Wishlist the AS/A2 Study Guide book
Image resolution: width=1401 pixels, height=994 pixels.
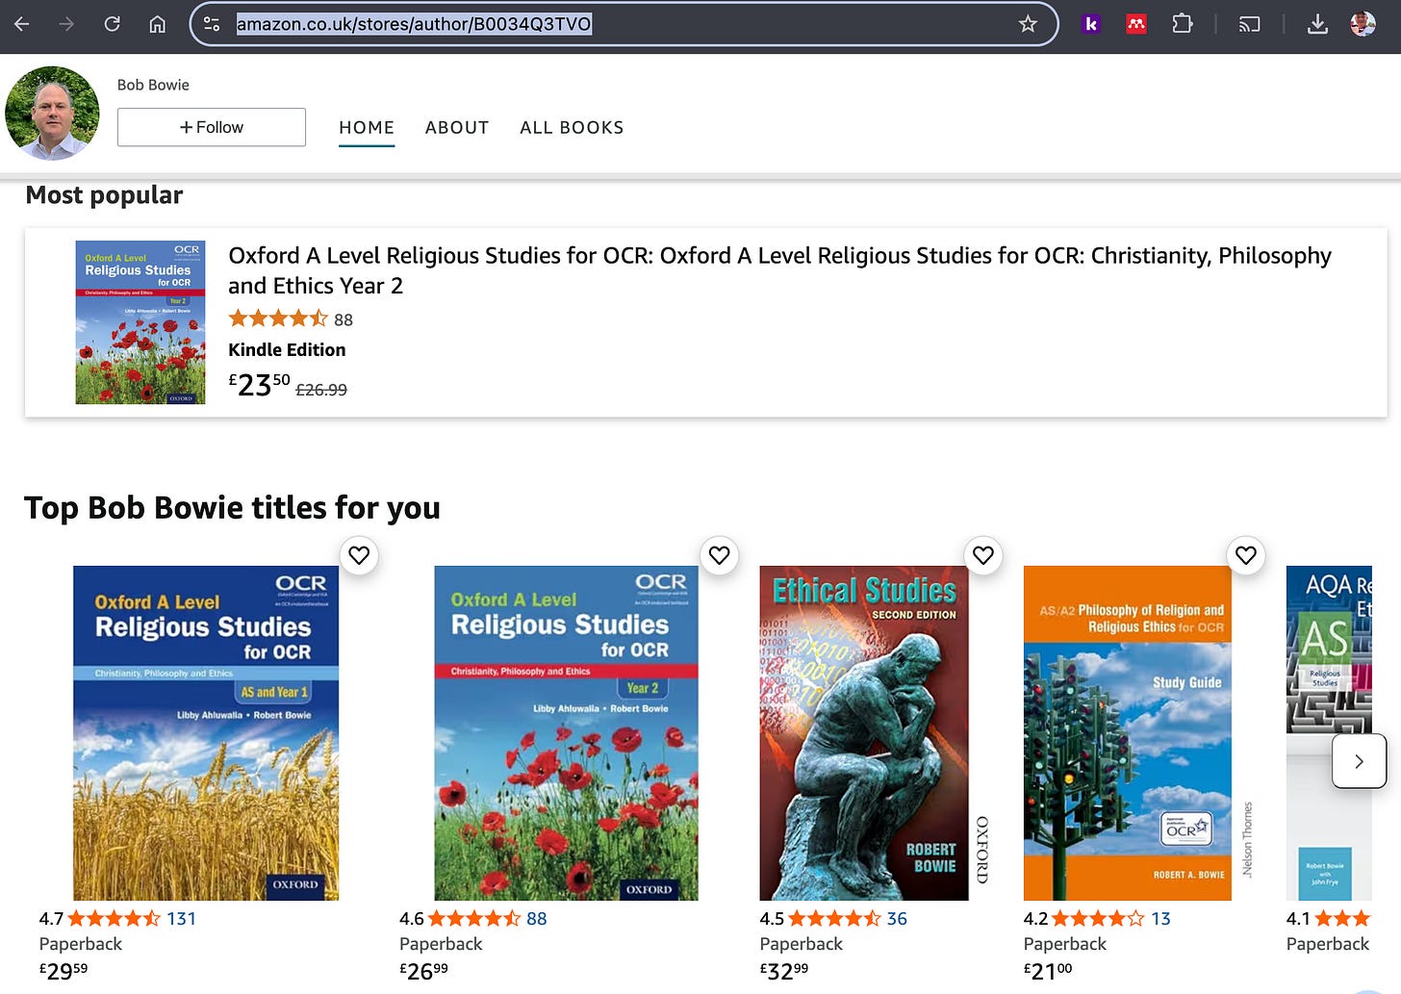(1246, 555)
